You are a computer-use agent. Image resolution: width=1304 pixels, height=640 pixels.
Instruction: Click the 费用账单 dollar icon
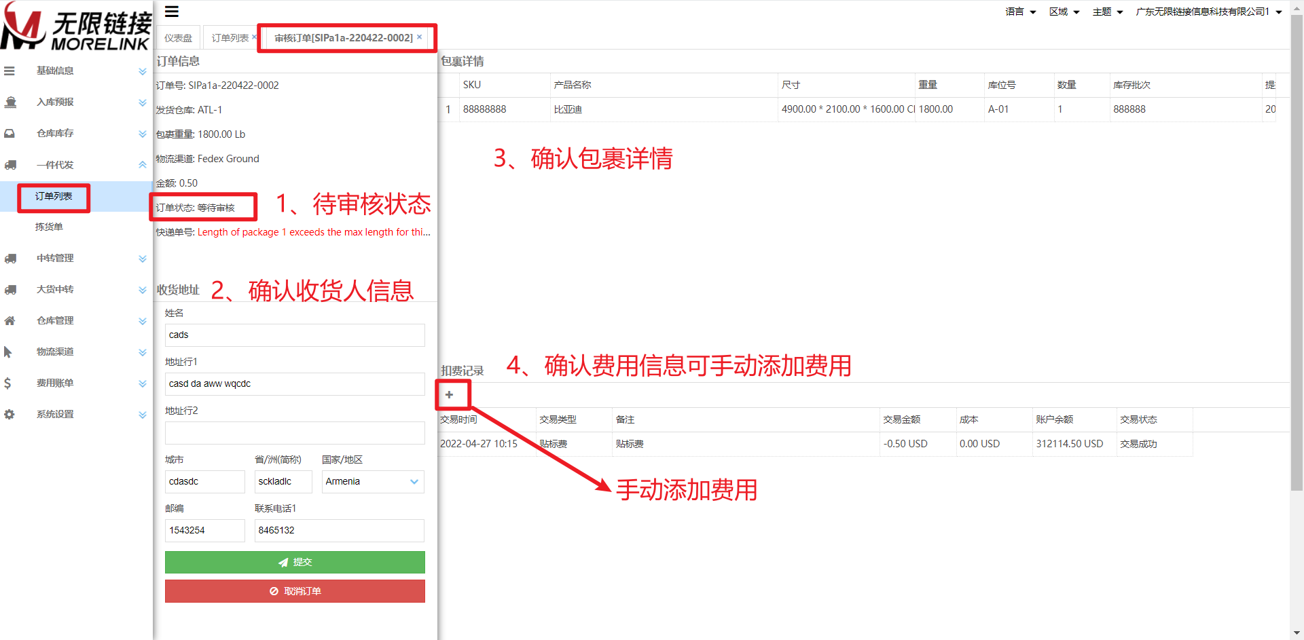(x=7, y=383)
